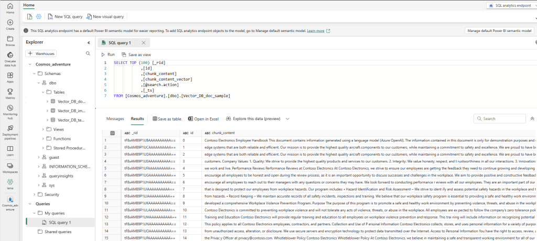Open SQL analytics endpoint dropdown
This screenshot has height=241, width=537.
tap(511, 6)
